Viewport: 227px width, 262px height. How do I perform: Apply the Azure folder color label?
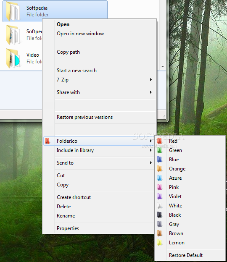[175, 178]
